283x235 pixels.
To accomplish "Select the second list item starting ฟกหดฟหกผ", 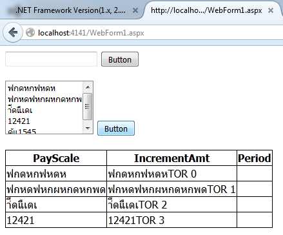I will (44, 99).
